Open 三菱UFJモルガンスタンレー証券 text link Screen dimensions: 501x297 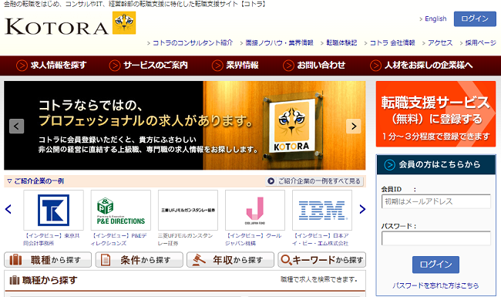(x=185, y=239)
